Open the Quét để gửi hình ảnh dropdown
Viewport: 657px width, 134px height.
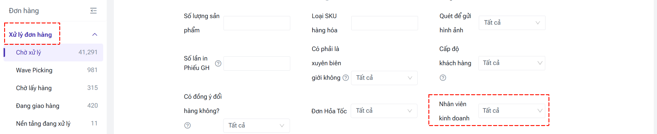(512, 23)
